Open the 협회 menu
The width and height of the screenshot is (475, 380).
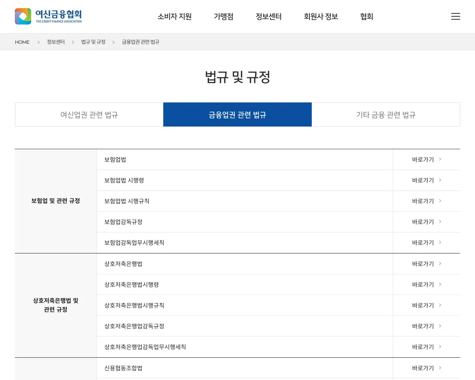pyautogui.click(x=366, y=17)
